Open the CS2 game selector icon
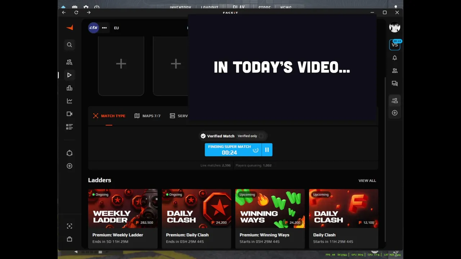The image size is (461, 259). point(93,28)
